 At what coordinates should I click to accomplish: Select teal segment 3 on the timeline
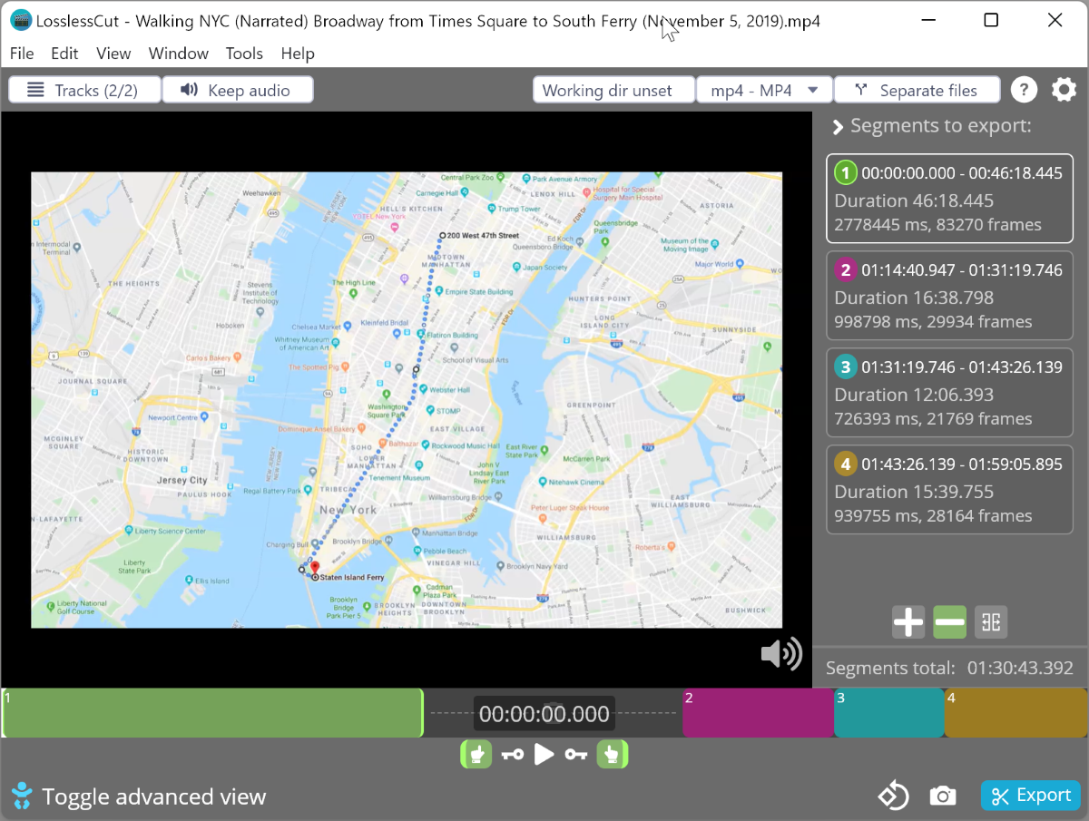(x=889, y=713)
